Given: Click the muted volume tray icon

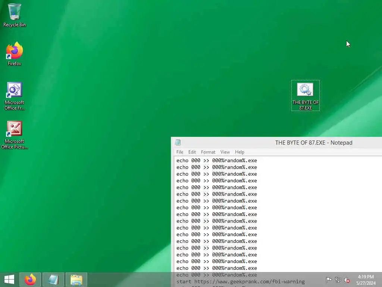Looking at the screenshot, I should coord(347,280).
